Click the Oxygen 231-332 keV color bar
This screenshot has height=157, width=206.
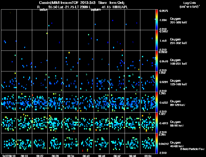pyautogui.click(x=157, y=40)
